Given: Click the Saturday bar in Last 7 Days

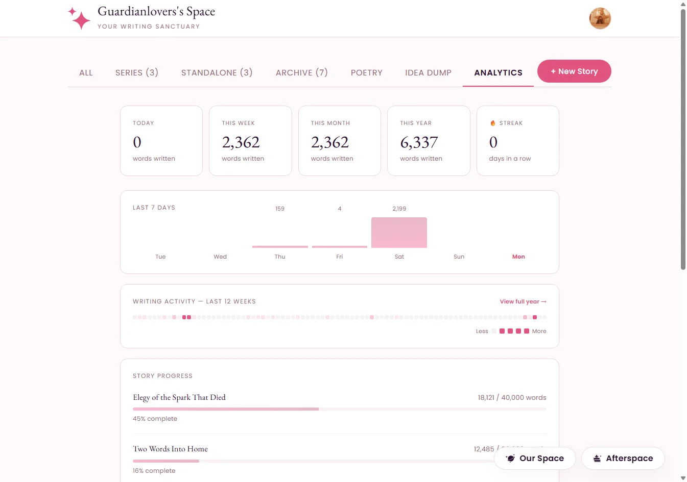Looking at the screenshot, I should pyautogui.click(x=399, y=233).
